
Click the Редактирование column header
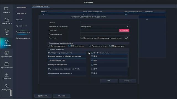point(133,12)
